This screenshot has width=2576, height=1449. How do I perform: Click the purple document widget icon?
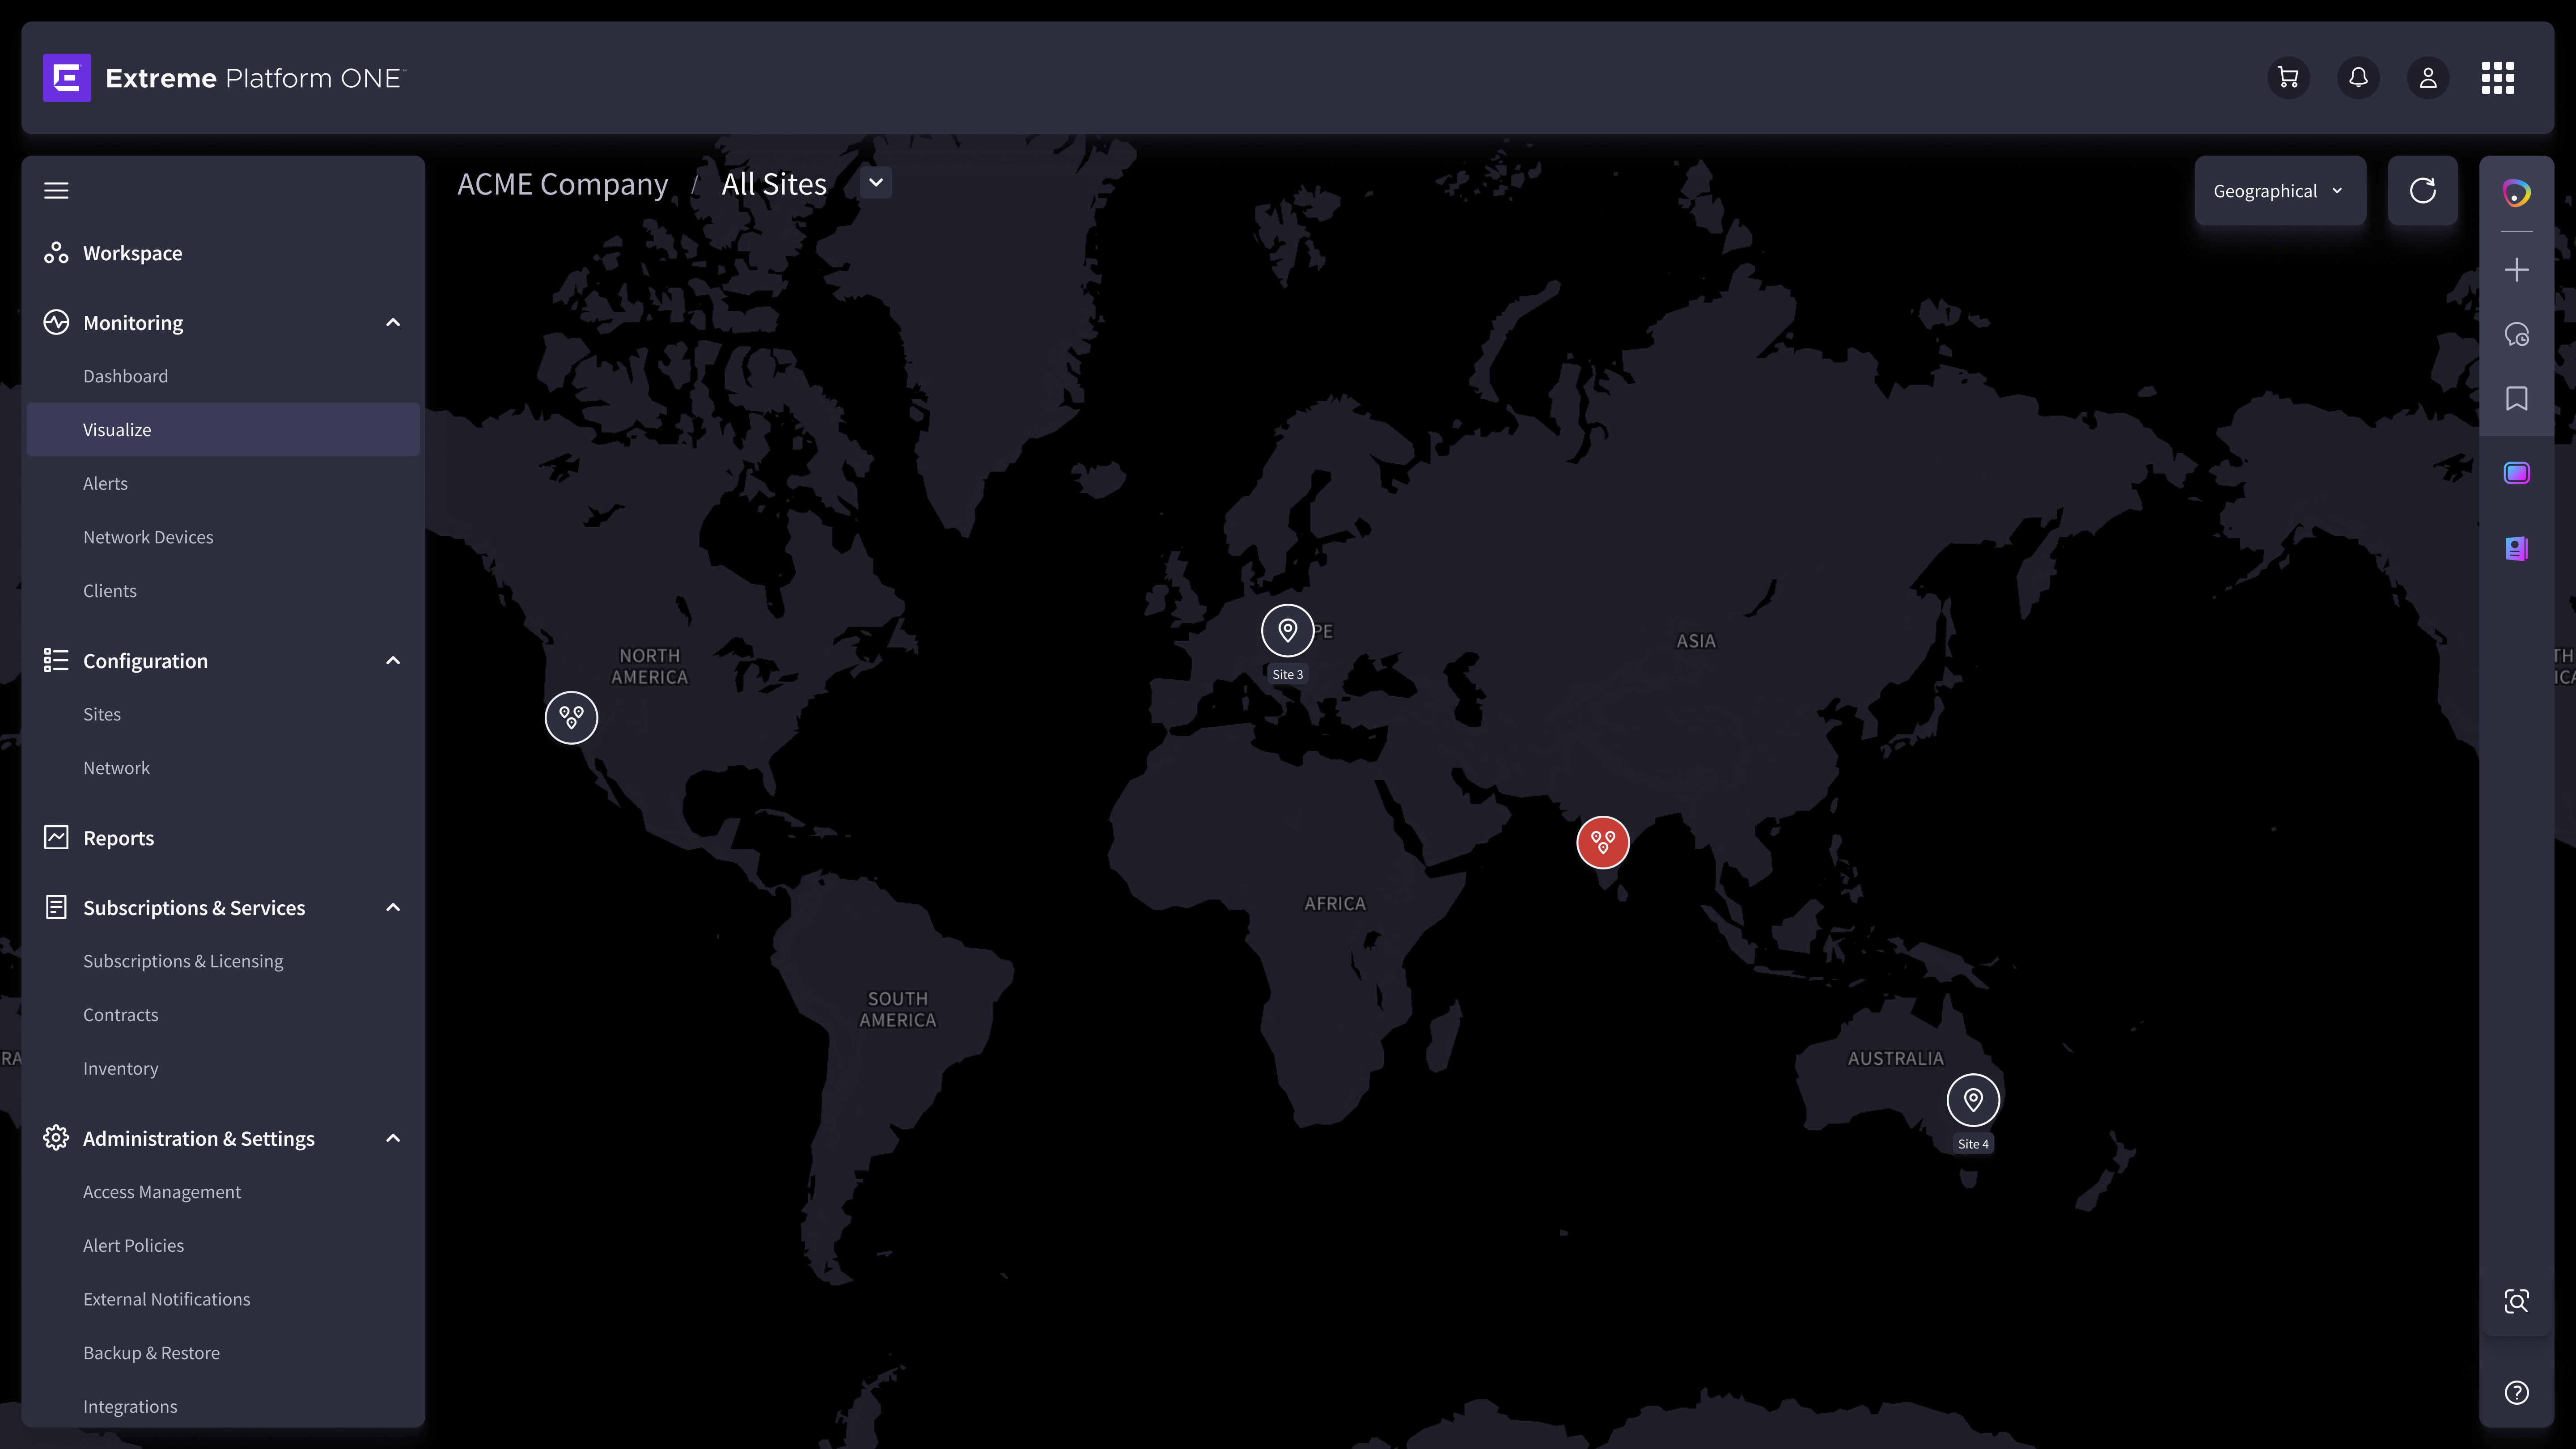tap(2516, 548)
